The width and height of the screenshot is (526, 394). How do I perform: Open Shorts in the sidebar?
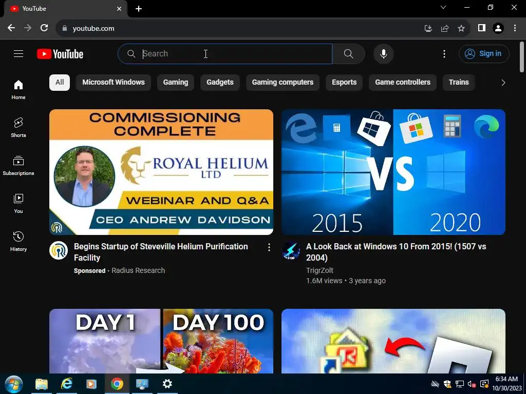point(18,128)
